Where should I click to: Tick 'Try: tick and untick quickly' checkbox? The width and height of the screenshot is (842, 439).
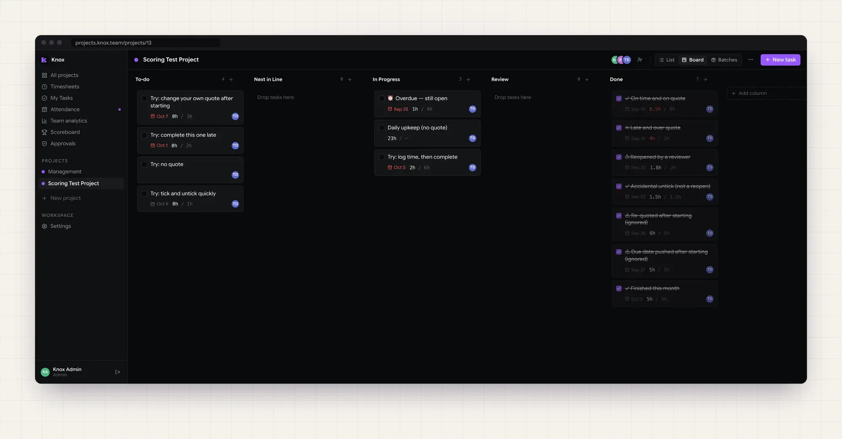tap(144, 194)
